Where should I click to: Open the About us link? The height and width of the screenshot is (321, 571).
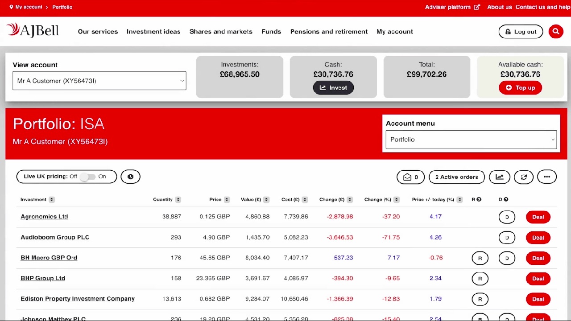point(499,7)
